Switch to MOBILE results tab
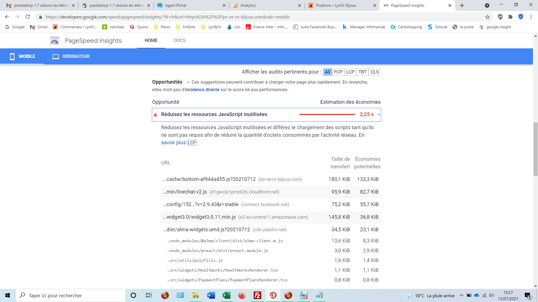 (22, 56)
